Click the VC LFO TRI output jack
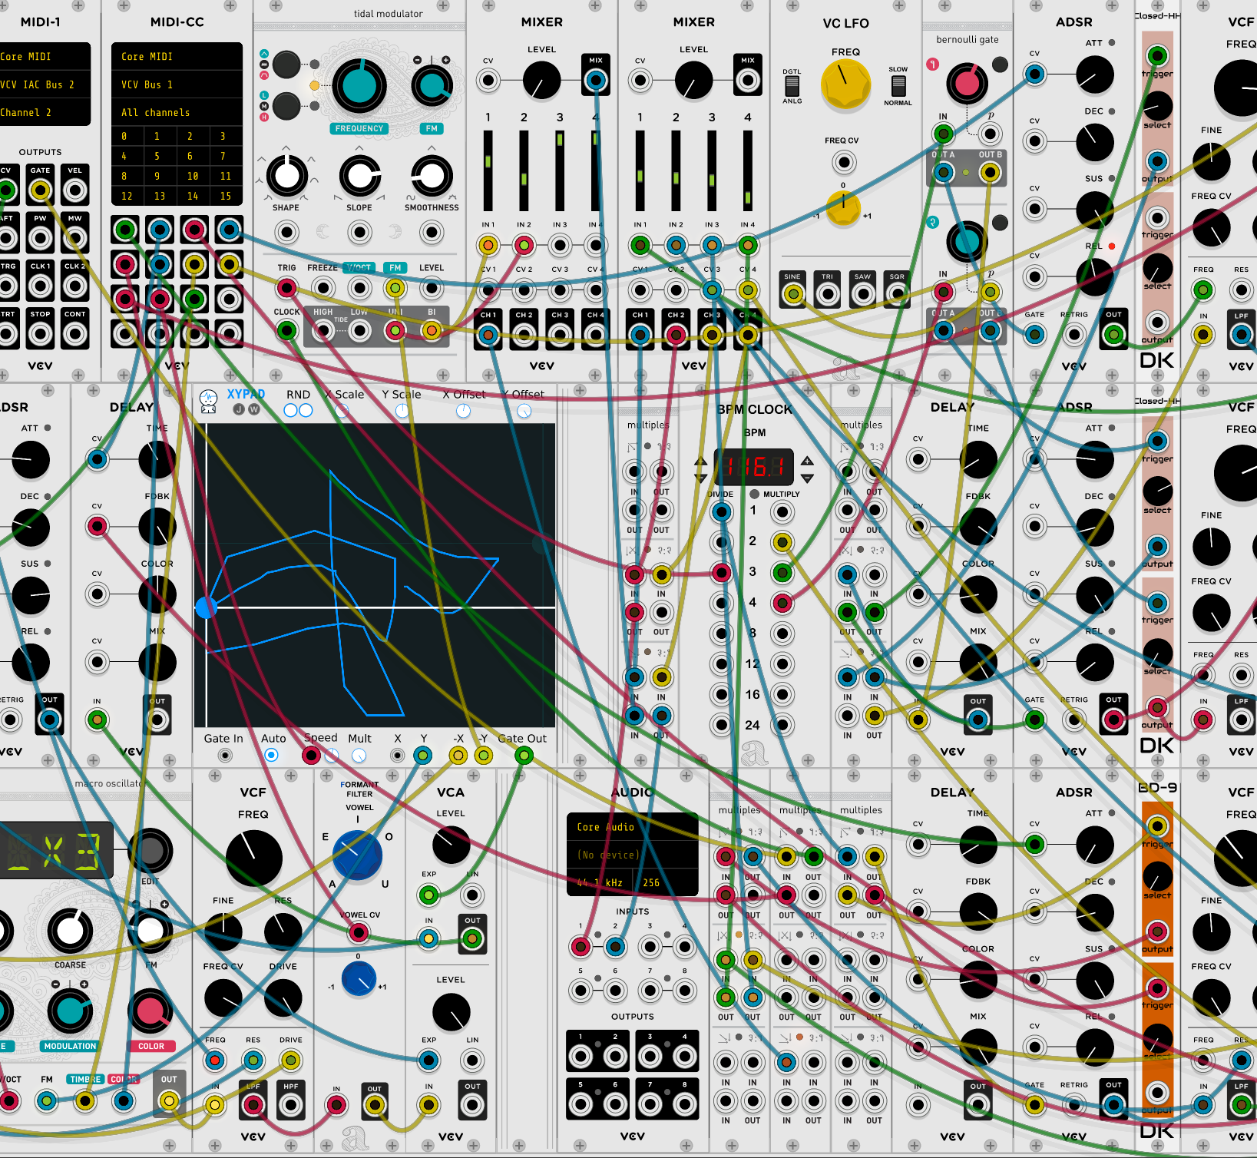 pyautogui.click(x=828, y=293)
